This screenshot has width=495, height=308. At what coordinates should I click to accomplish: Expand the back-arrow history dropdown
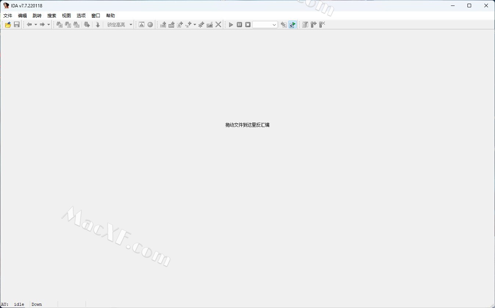point(36,25)
